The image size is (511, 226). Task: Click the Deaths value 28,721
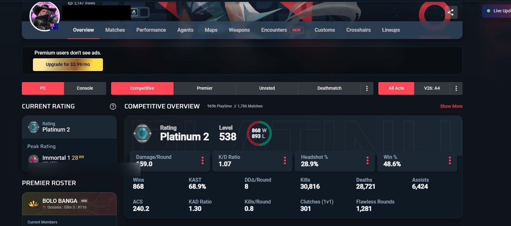point(366,187)
